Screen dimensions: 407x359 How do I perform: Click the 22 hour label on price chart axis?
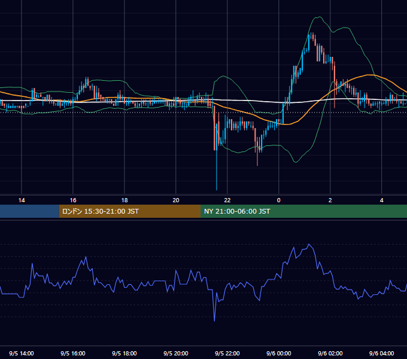tap(227, 200)
